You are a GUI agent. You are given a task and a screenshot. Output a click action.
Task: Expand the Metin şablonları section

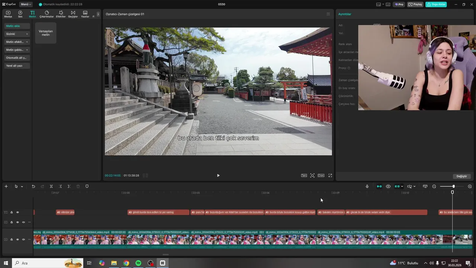coord(17,50)
